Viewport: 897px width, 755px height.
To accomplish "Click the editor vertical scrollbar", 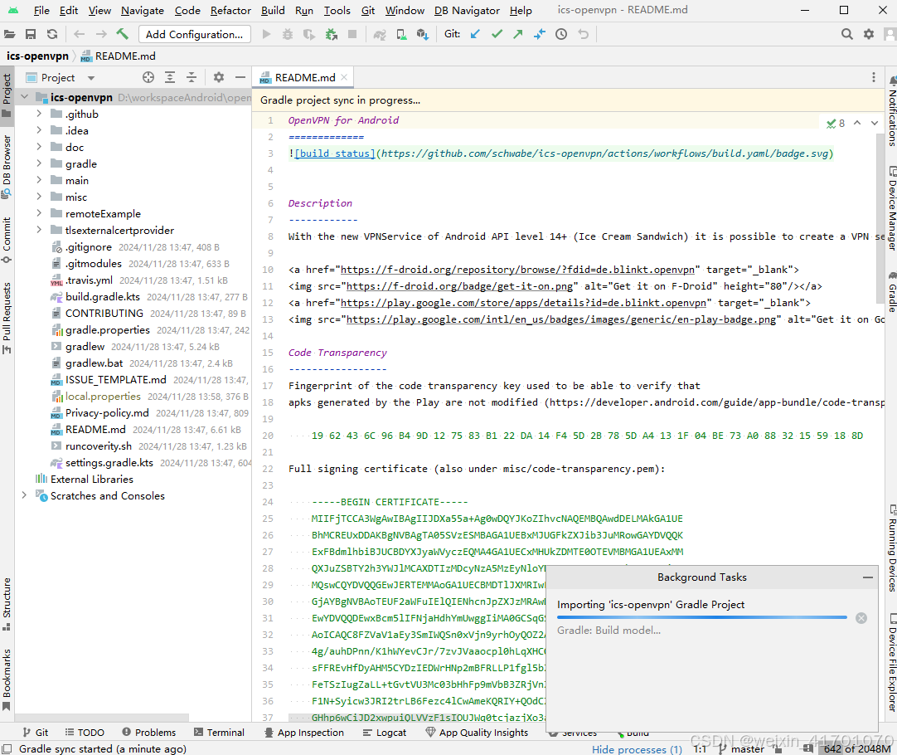I will (x=880, y=221).
